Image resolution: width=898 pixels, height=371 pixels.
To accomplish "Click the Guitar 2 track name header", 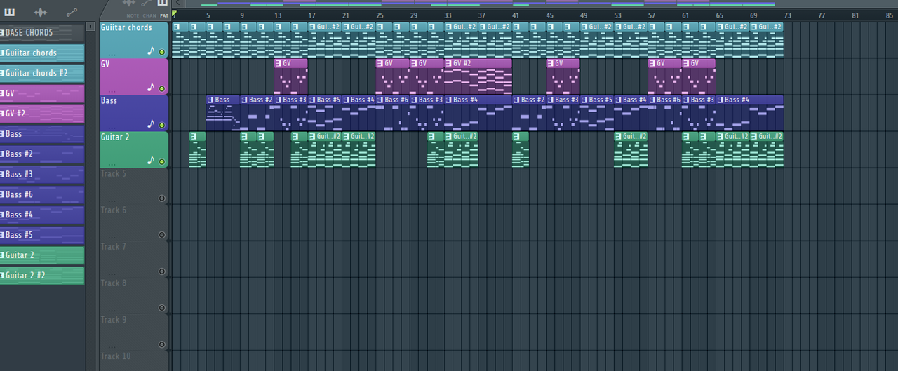I will 115,137.
